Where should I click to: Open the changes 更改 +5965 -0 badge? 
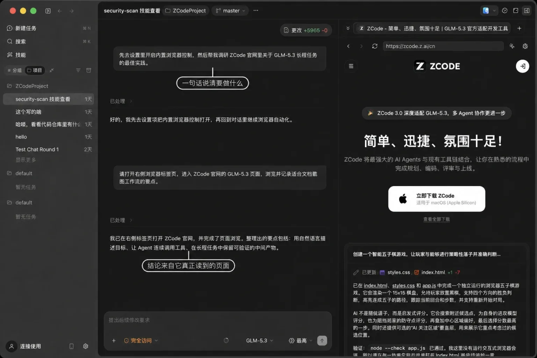[306, 30]
